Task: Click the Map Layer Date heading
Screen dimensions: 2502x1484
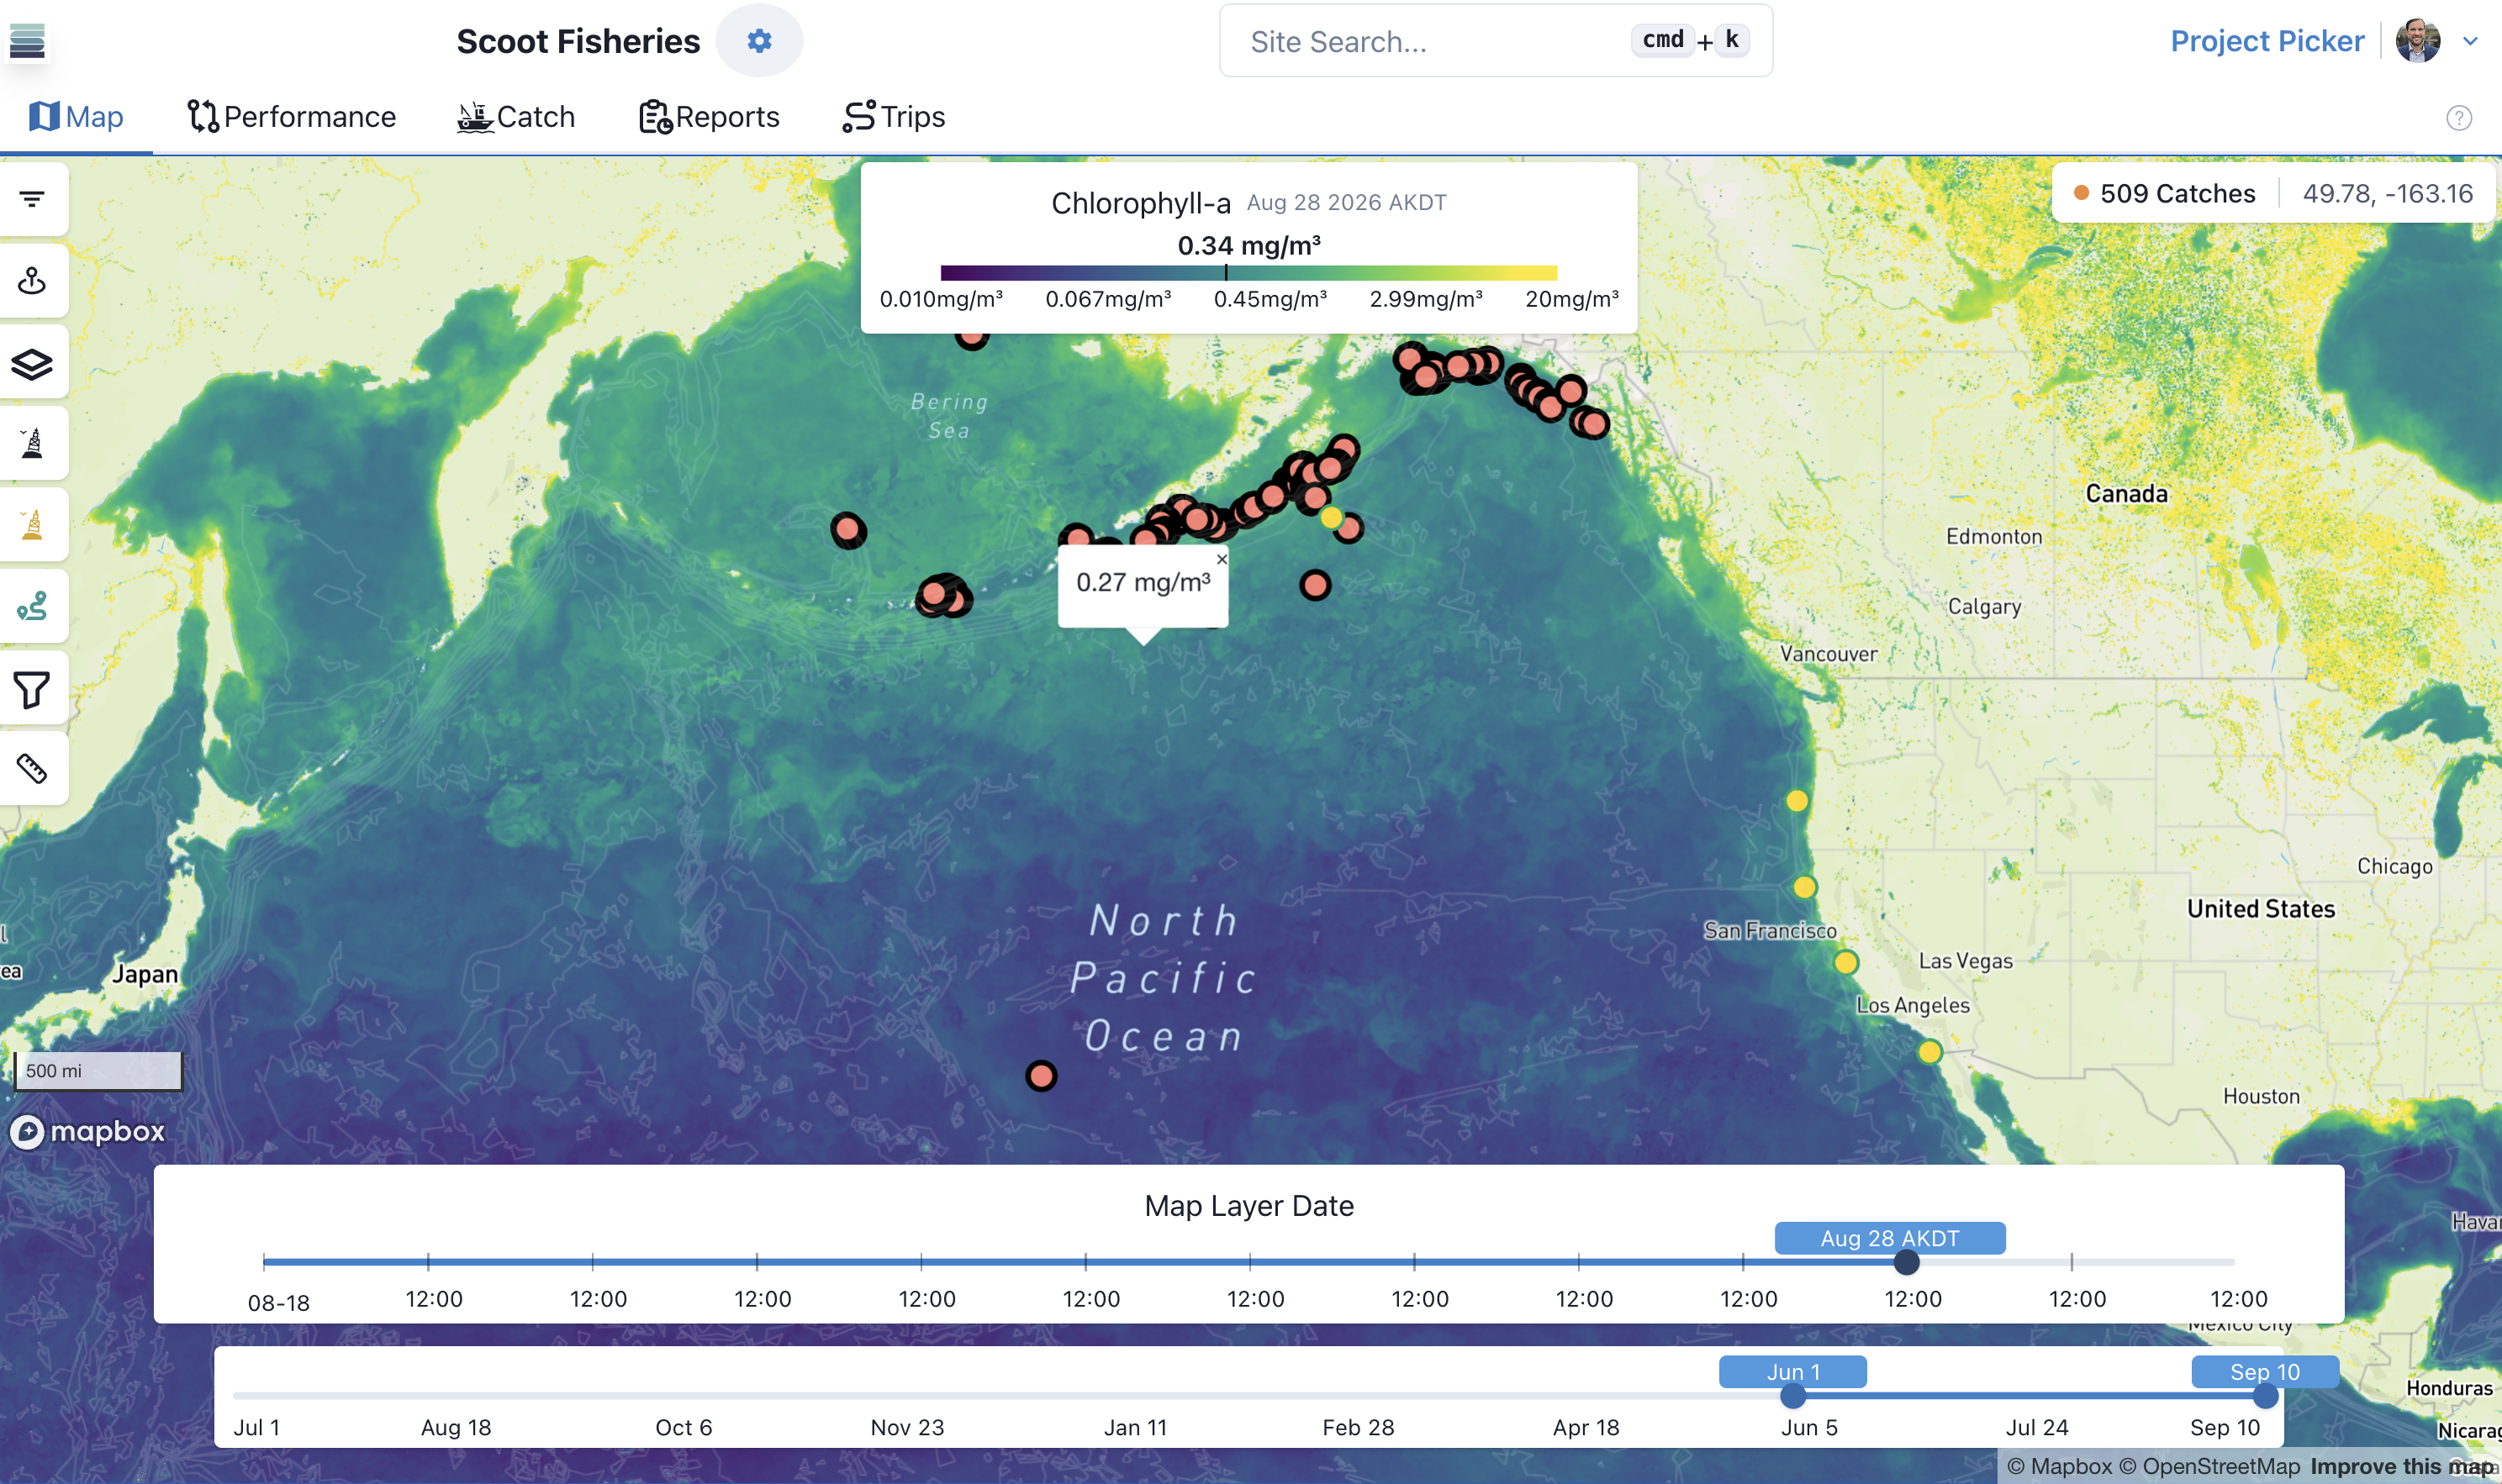Action: [1248, 1205]
